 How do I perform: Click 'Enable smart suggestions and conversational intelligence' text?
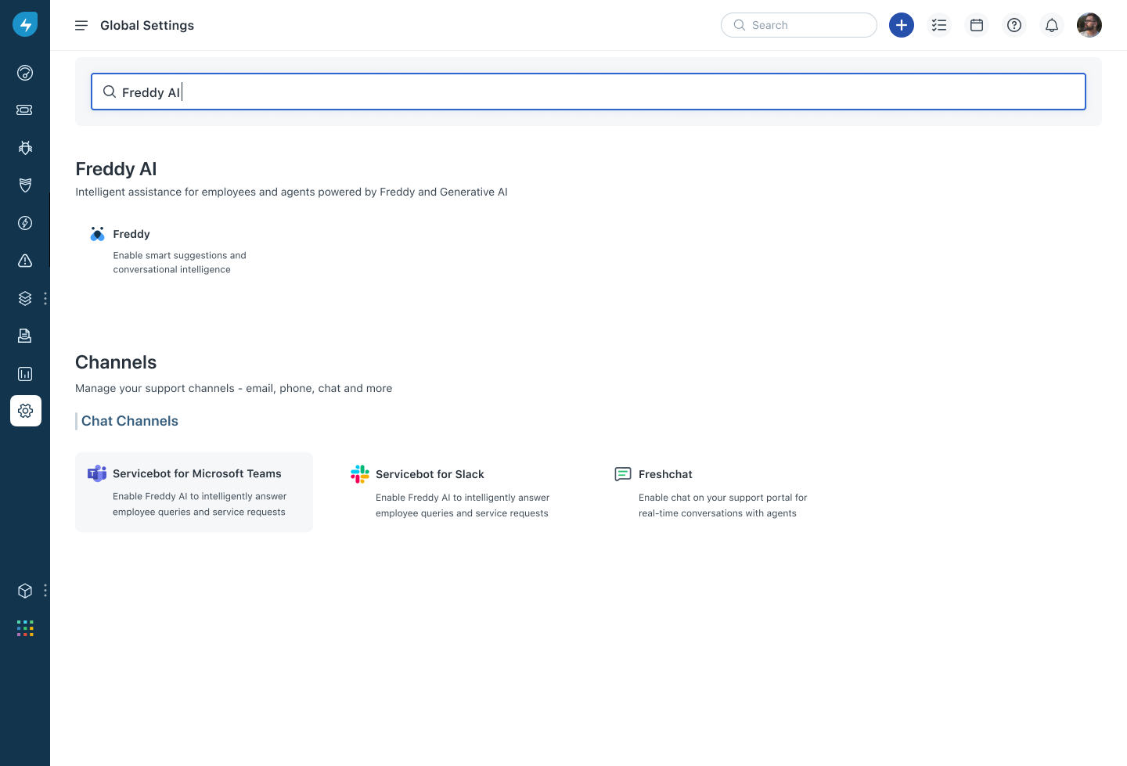click(179, 262)
